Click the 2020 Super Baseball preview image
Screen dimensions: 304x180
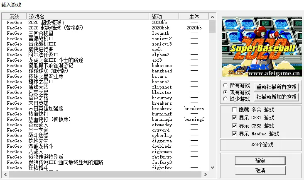[x=260, y=47]
